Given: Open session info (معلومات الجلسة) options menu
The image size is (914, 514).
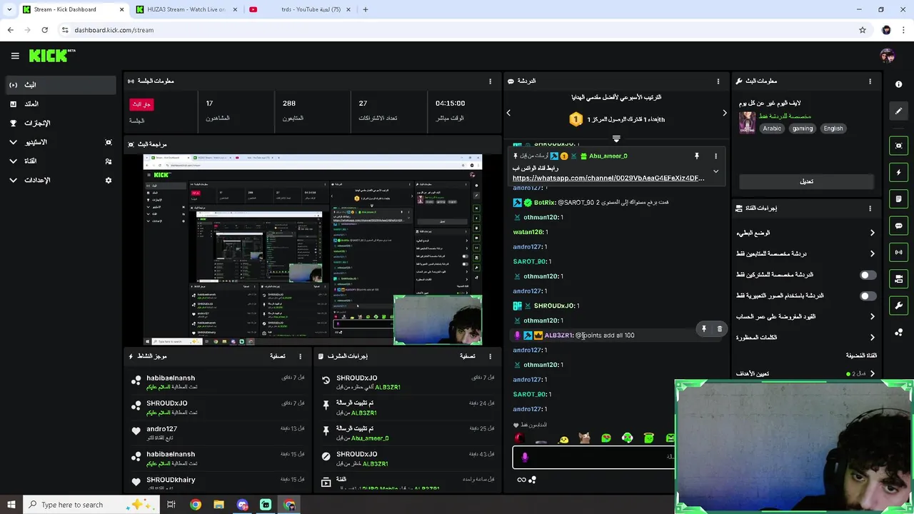Looking at the screenshot, I should click(x=490, y=81).
